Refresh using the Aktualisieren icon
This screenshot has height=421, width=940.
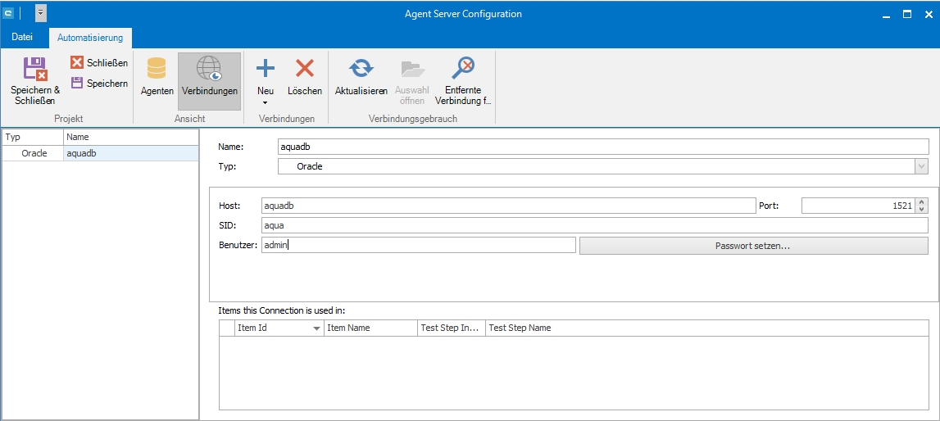(361, 69)
